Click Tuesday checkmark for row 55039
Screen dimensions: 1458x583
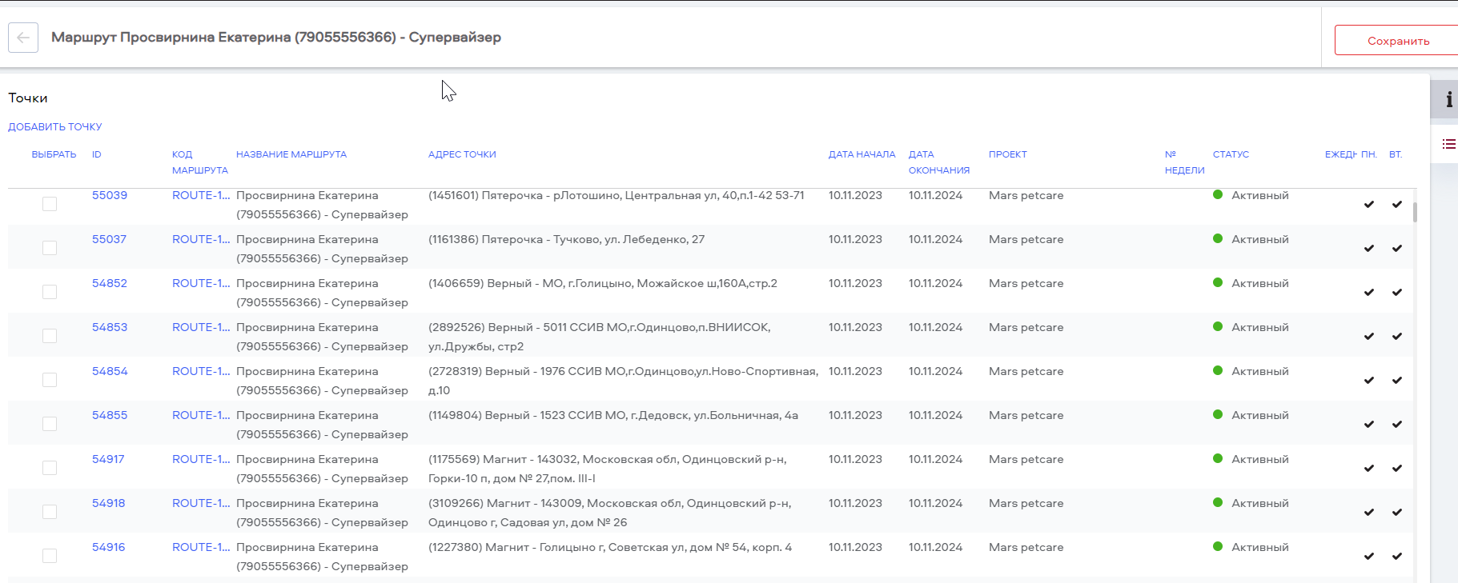[1397, 205]
